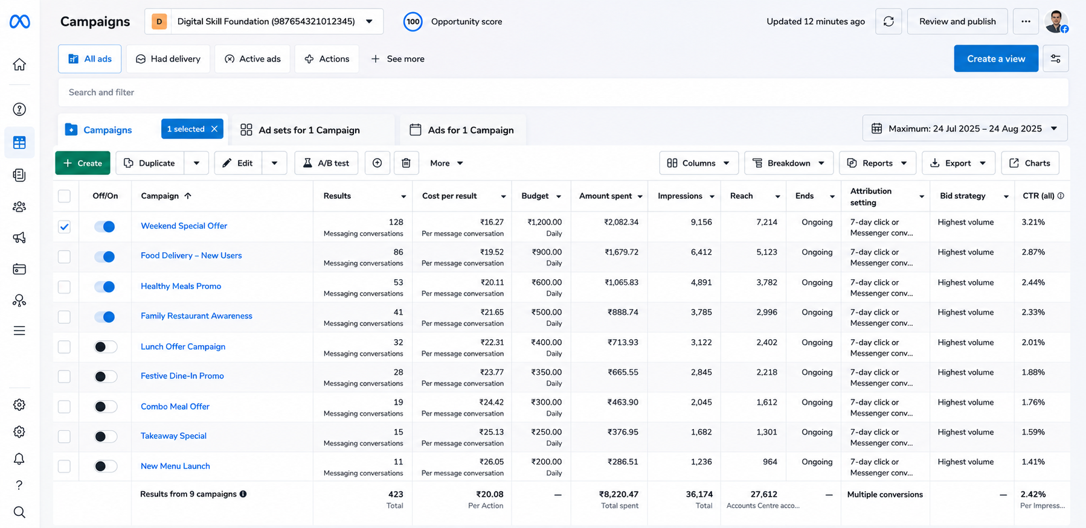Disable Family Restaurant Awareness toggle
The image size is (1086, 528).
105,317
